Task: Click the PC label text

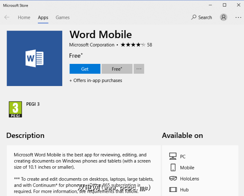Action: pos(183,156)
